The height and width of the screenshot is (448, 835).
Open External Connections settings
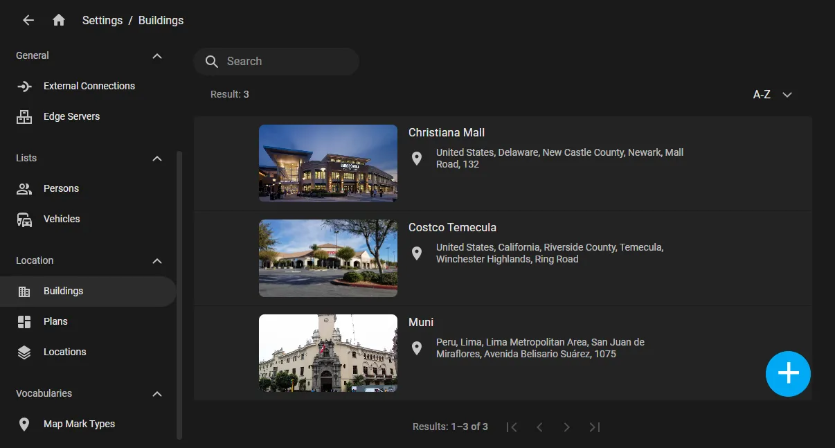(88, 87)
